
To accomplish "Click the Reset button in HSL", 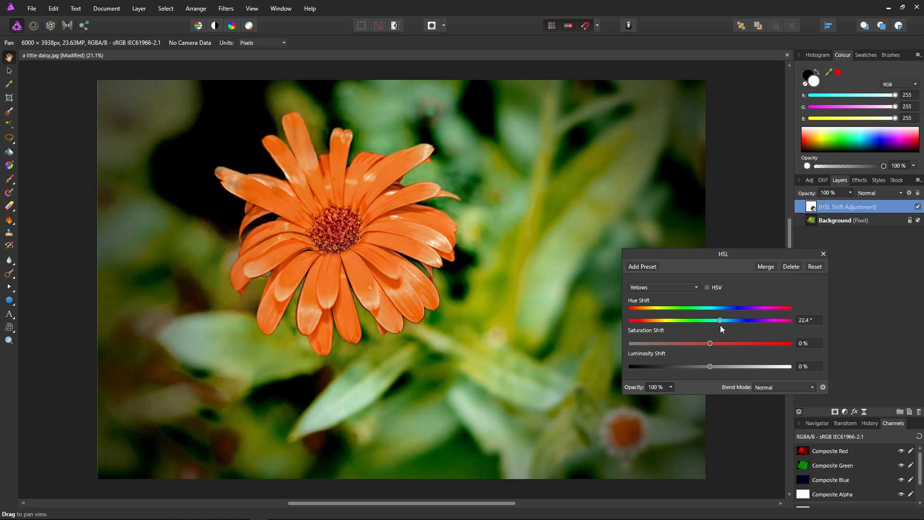I will pyautogui.click(x=814, y=267).
